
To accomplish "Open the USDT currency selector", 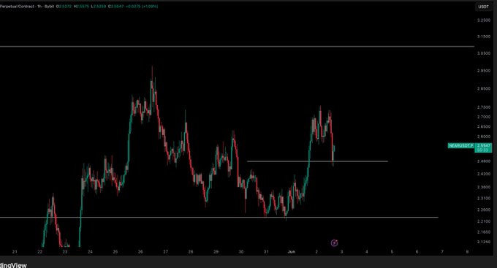I will 483,7.
